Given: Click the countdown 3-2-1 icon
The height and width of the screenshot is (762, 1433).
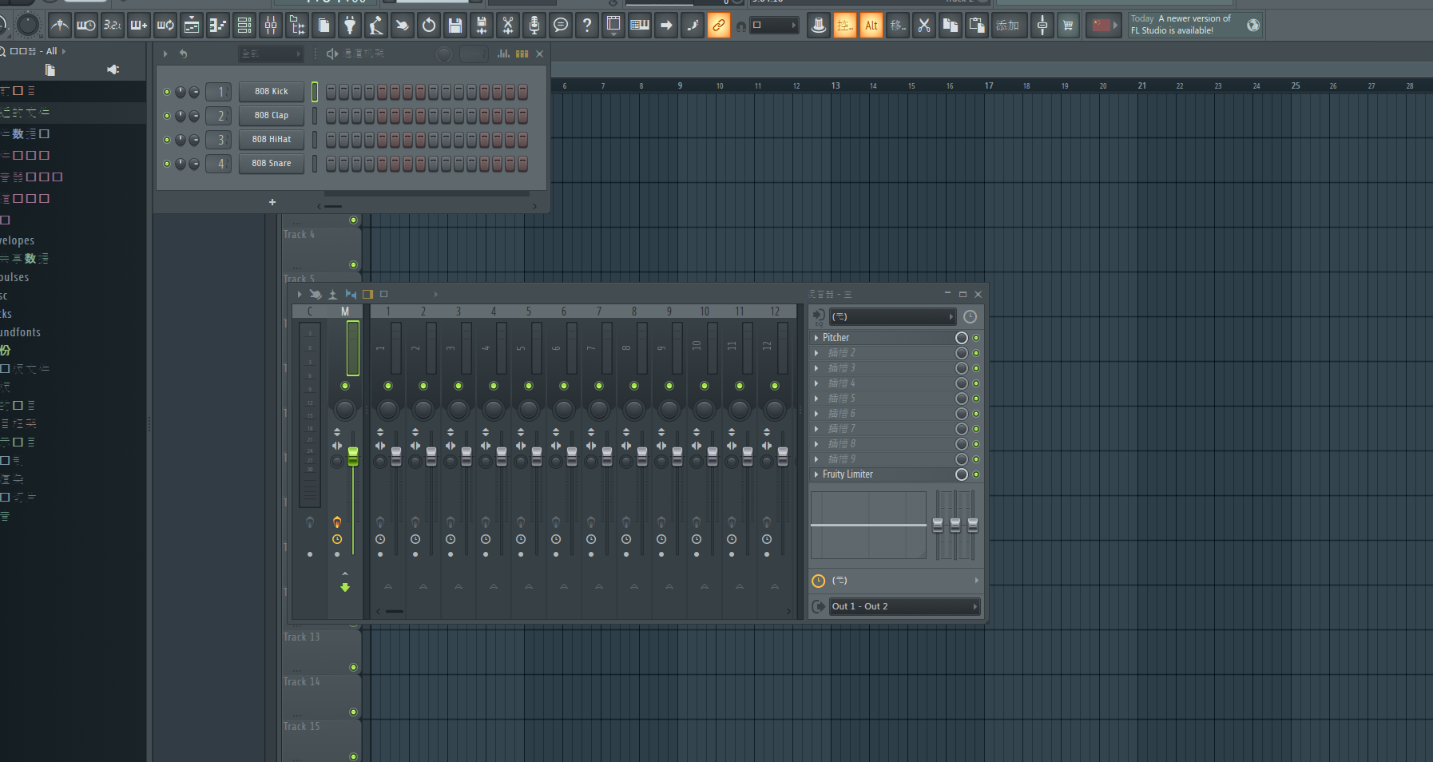Looking at the screenshot, I should point(113,26).
